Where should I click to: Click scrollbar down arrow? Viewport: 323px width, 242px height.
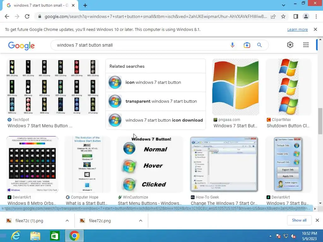pos(320,203)
